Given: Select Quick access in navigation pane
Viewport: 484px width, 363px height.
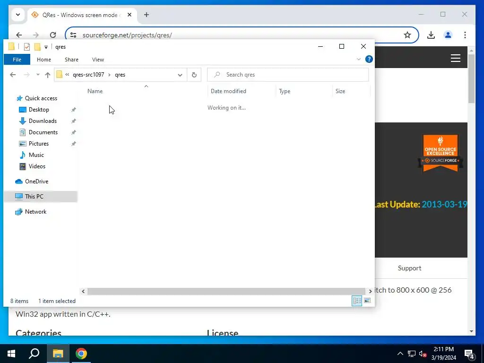Looking at the screenshot, I should point(41,98).
